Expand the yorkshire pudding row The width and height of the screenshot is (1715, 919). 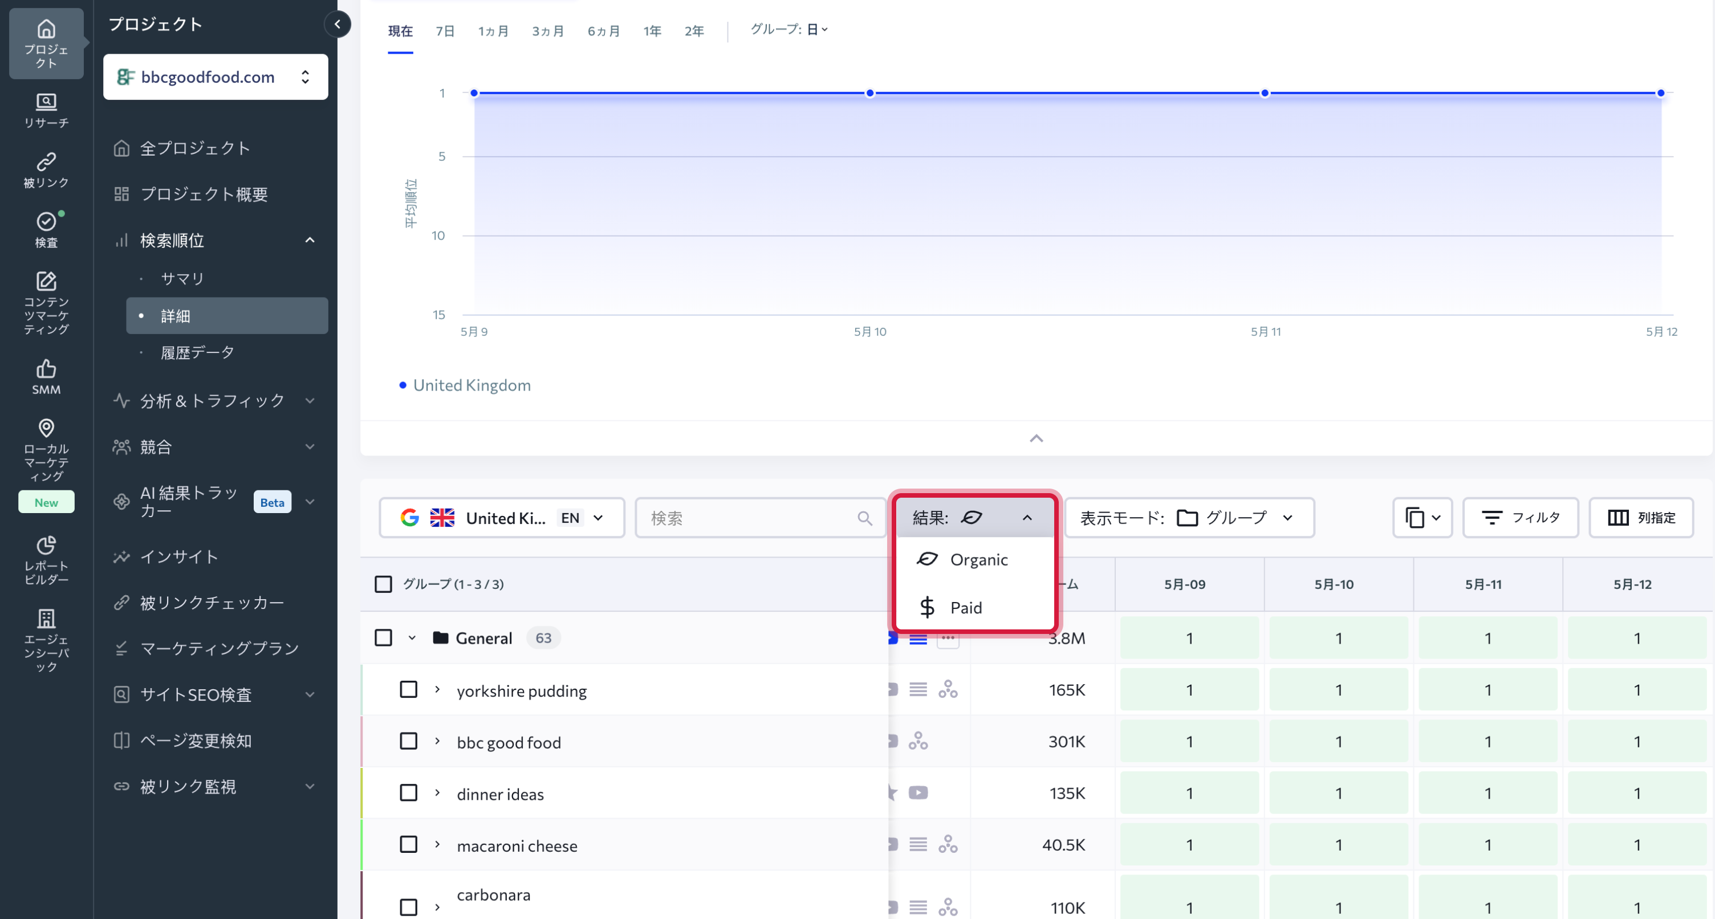coord(437,690)
